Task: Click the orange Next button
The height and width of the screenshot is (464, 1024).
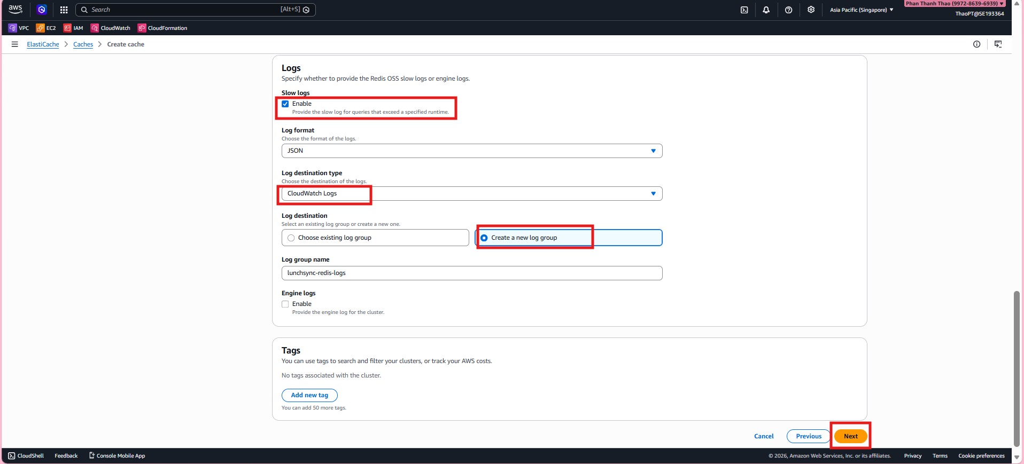Action: 851,436
